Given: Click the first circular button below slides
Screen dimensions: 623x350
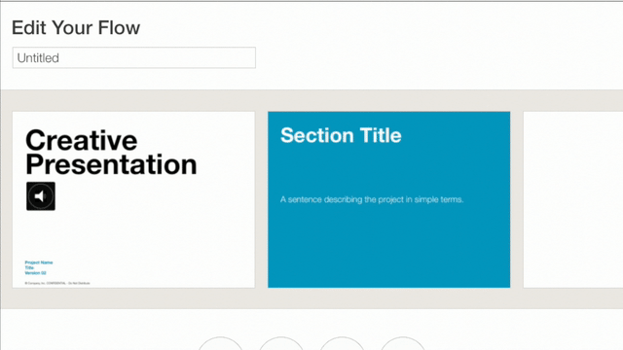Looking at the screenshot, I should [x=221, y=343].
